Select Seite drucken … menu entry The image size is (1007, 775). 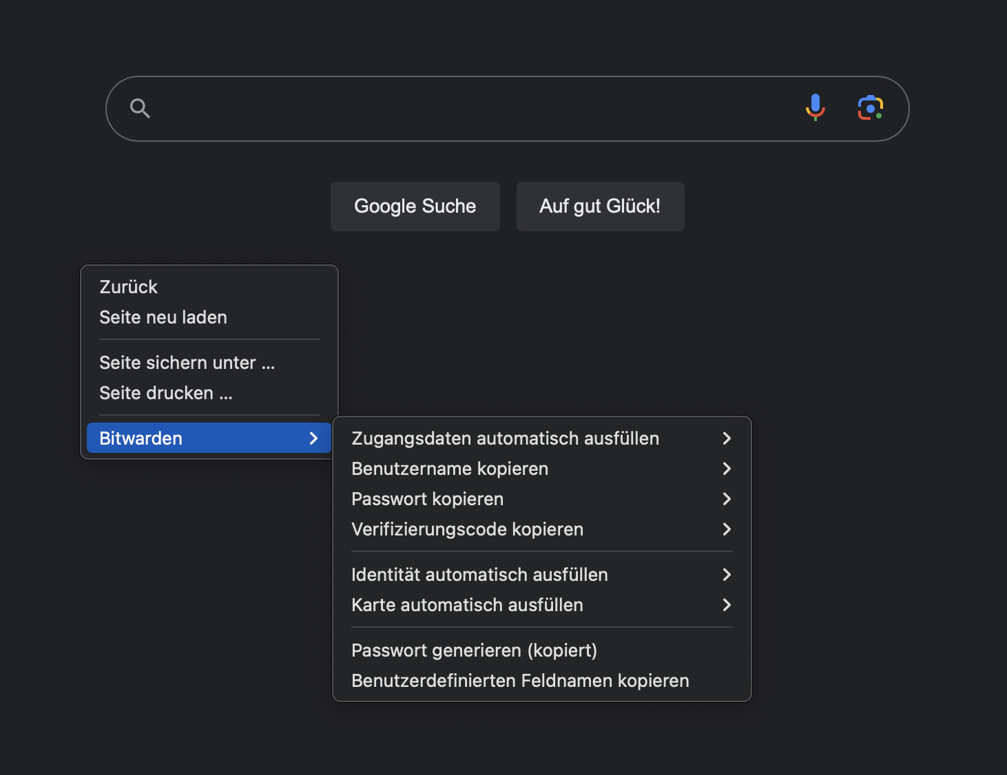[209, 393]
